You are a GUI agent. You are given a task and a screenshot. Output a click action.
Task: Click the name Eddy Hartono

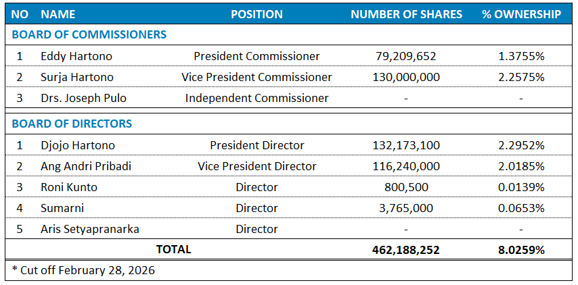(76, 56)
